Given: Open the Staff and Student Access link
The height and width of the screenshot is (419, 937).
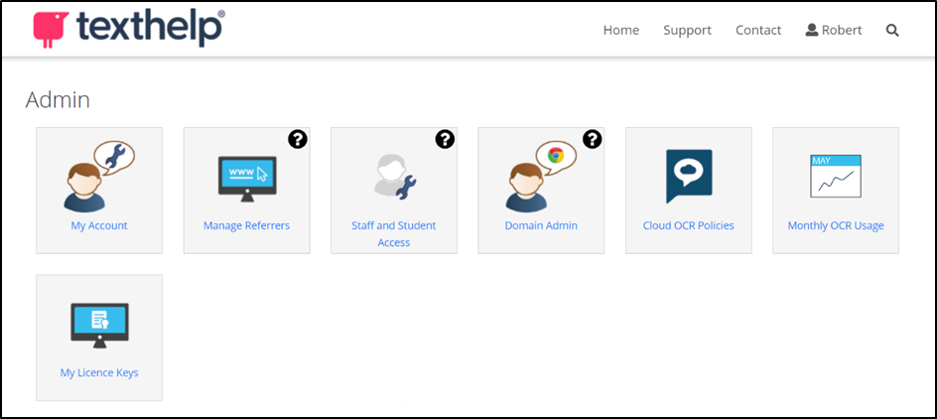Looking at the screenshot, I should click(x=394, y=234).
